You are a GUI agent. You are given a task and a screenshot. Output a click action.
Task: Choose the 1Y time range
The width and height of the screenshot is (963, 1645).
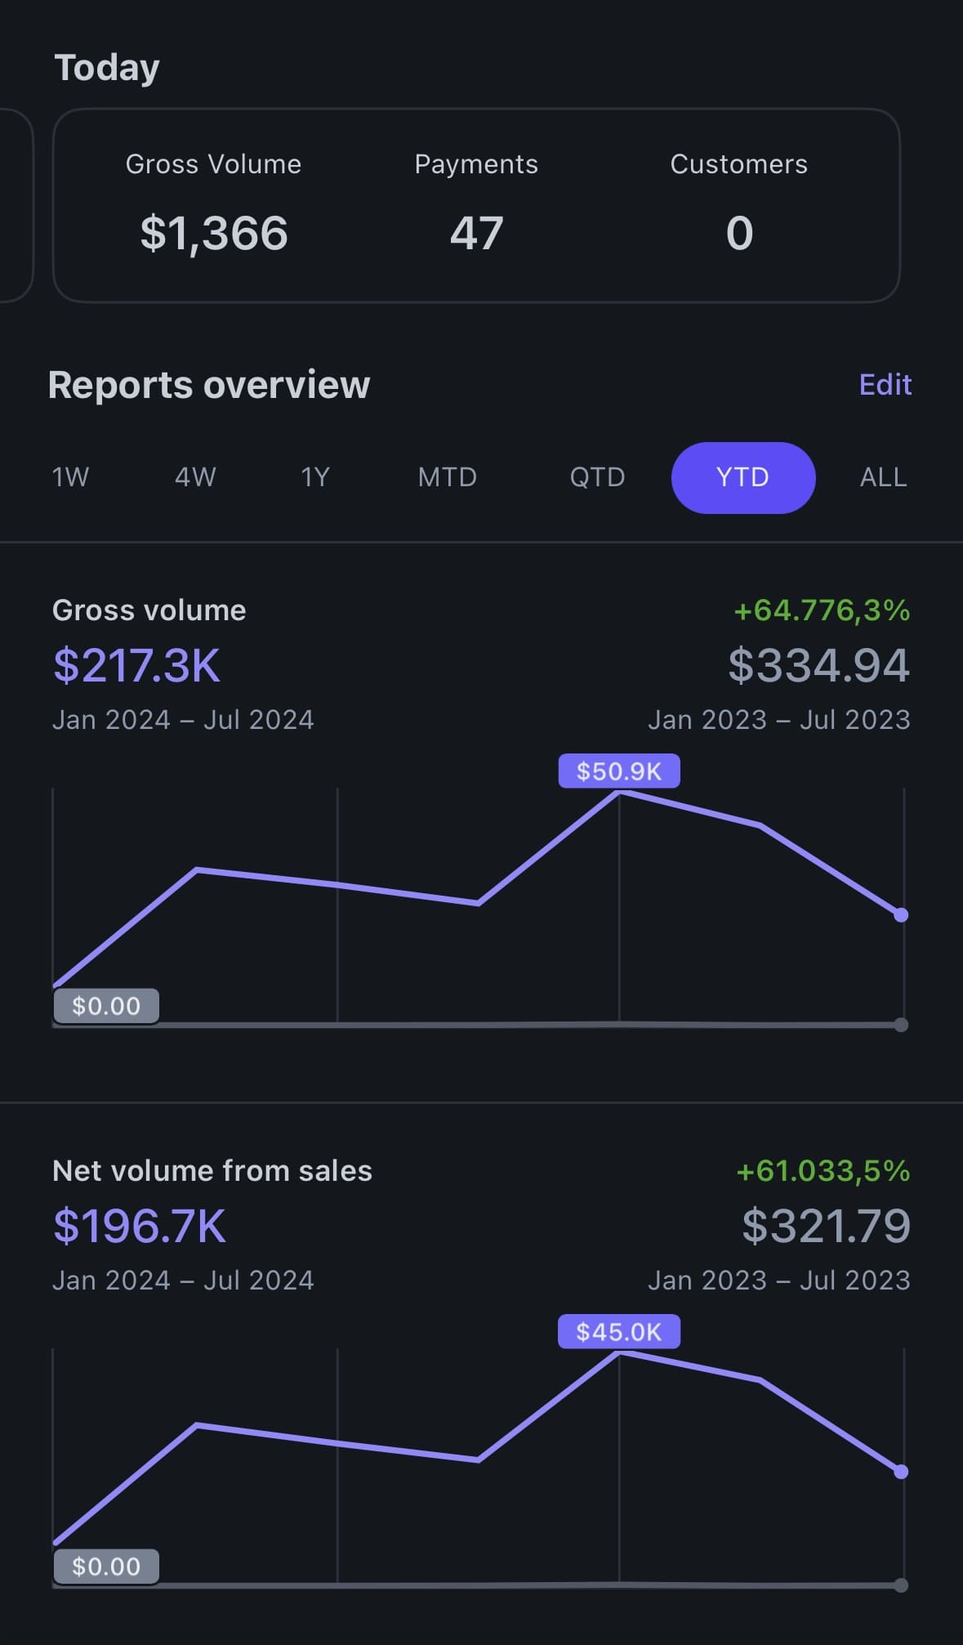[x=315, y=477]
